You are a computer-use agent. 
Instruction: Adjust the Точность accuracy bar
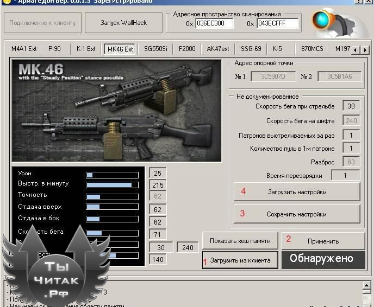(112, 196)
